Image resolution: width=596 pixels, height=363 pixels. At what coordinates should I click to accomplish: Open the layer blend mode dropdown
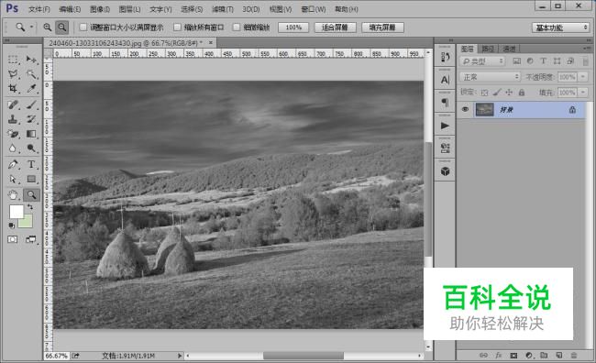coord(490,77)
